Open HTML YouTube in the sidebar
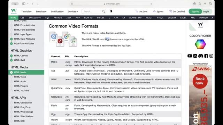Viewport: 223px width, 125px height. click(21, 91)
